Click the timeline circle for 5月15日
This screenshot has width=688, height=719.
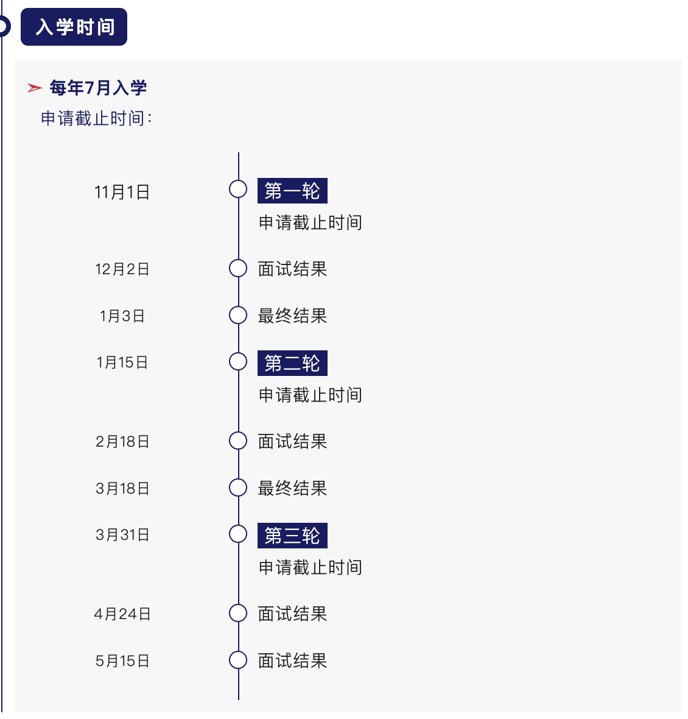pos(238,660)
